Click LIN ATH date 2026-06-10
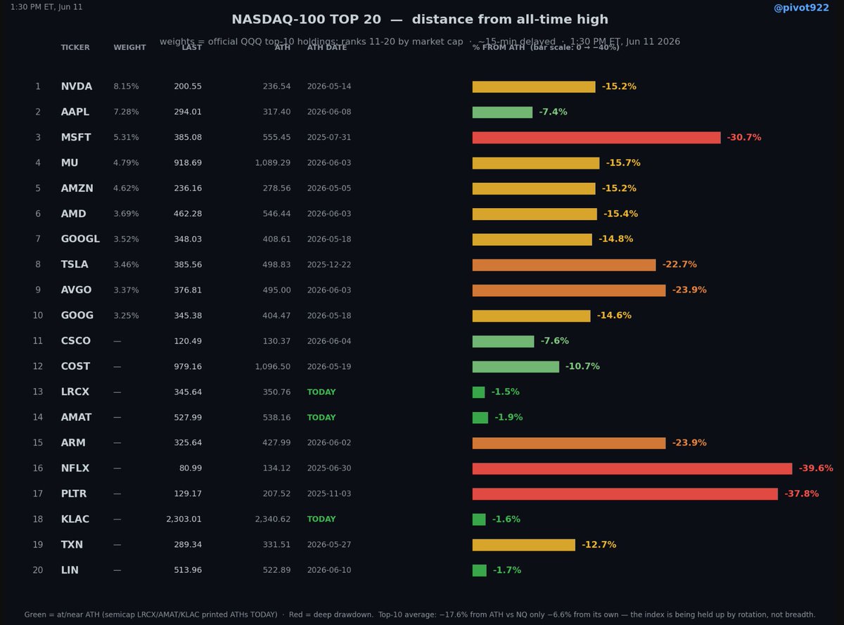Image resolution: width=844 pixels, height=625 pixels. 329,570
